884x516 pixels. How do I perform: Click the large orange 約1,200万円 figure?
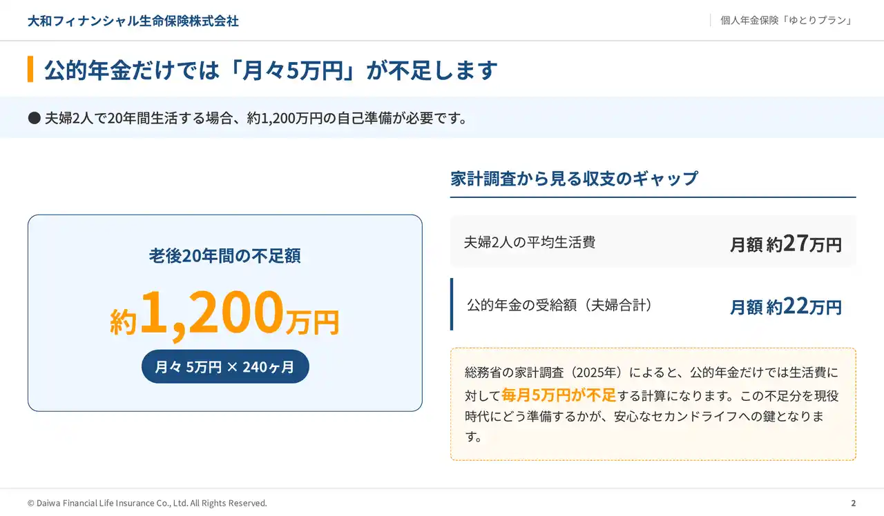pyautogui.click(x=225, y=314)
